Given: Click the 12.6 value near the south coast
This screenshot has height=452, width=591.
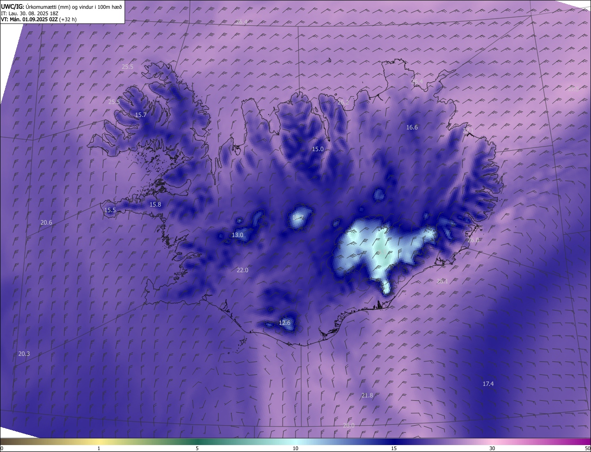Looking at the screenshot, I should pyautogui.click(x=285, y=323).
